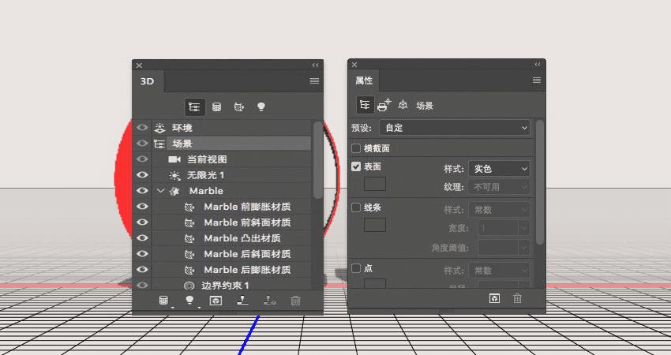
Task: Select the 3D panel tab
Action: pyautogui.click(x=147, y=81)
